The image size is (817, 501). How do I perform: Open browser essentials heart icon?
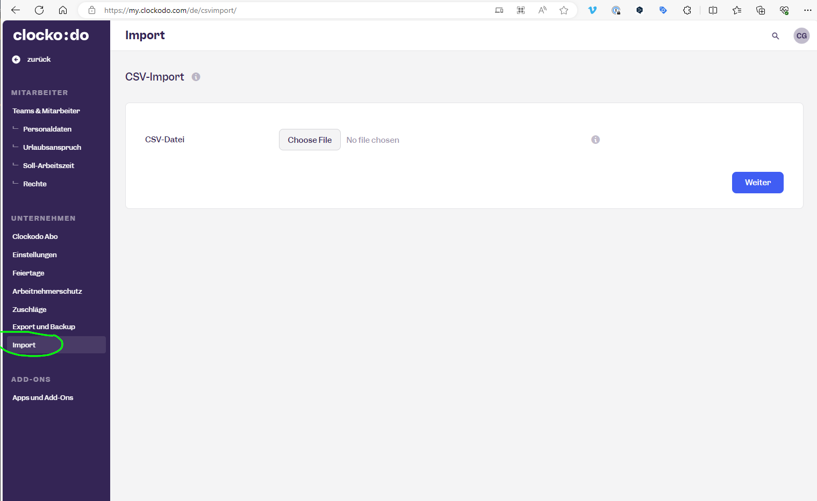(784, 10)
